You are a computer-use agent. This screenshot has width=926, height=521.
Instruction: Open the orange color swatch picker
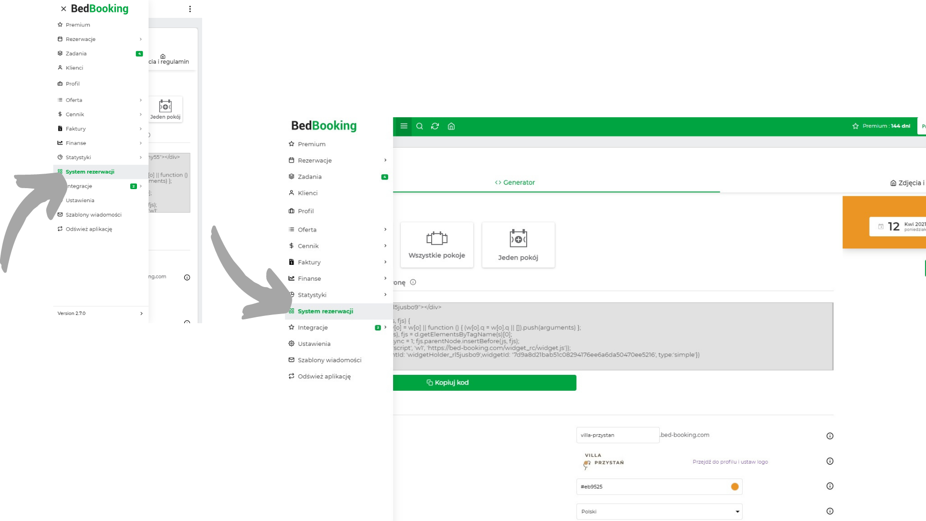[x=735, y=487]
